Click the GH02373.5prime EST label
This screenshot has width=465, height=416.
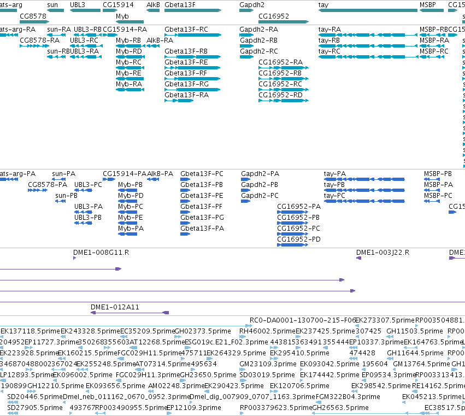tap(203, 331)
